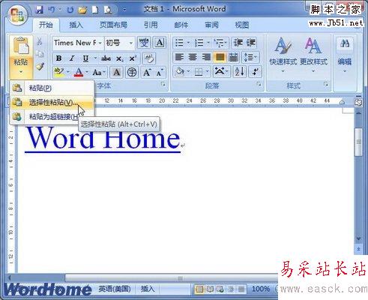Viewport: 368px width, 300px height.
Task: Open the font size dropdown
Action: tap(131, 43)
